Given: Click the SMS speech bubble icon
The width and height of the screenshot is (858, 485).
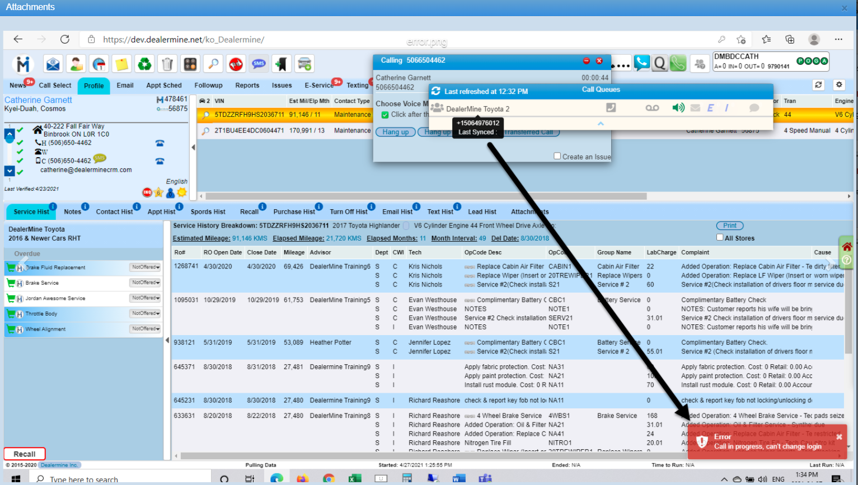Looking at the screenshot, I should (x=259, y=64).
